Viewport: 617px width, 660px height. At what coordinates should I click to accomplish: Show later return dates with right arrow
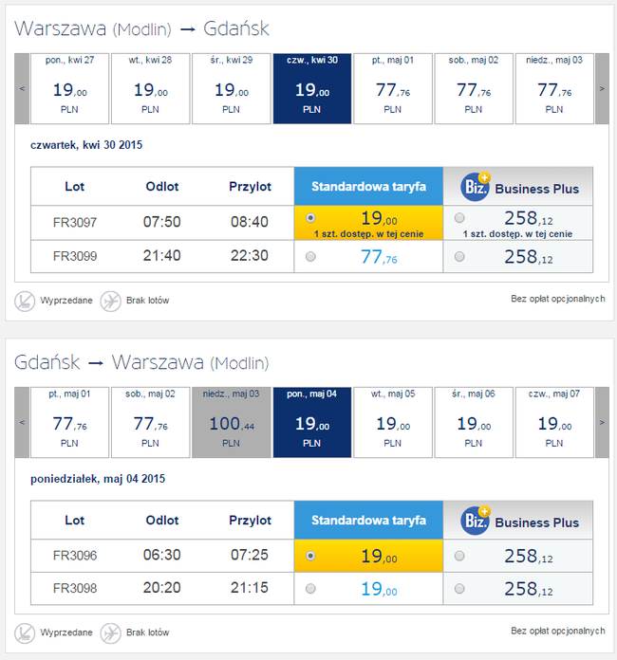[602, 422]
